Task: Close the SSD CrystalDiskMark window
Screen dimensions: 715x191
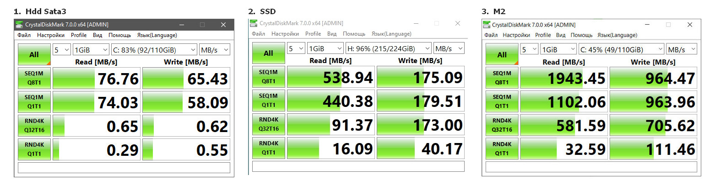Action: (457, 23)
